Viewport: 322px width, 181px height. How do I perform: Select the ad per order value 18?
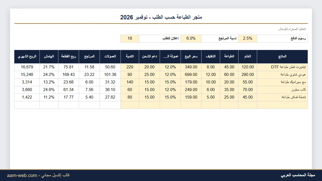[x=130, y=38]
